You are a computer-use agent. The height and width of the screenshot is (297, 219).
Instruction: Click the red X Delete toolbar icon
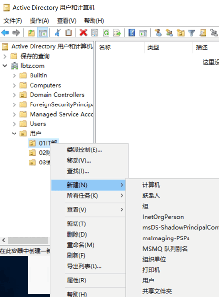(x=83, y=32)
